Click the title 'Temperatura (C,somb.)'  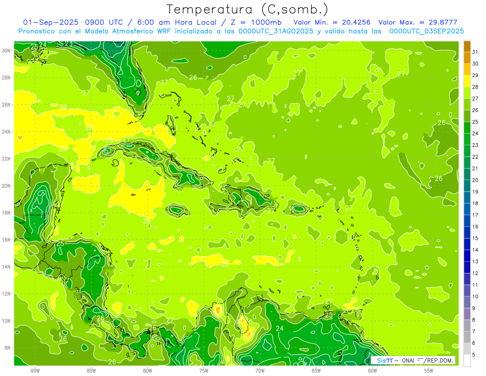(x=247, y=9)
